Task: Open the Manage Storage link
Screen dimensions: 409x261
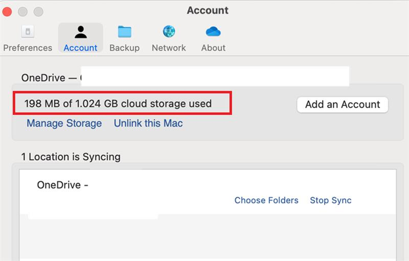Action: click(x=64, y=123)
